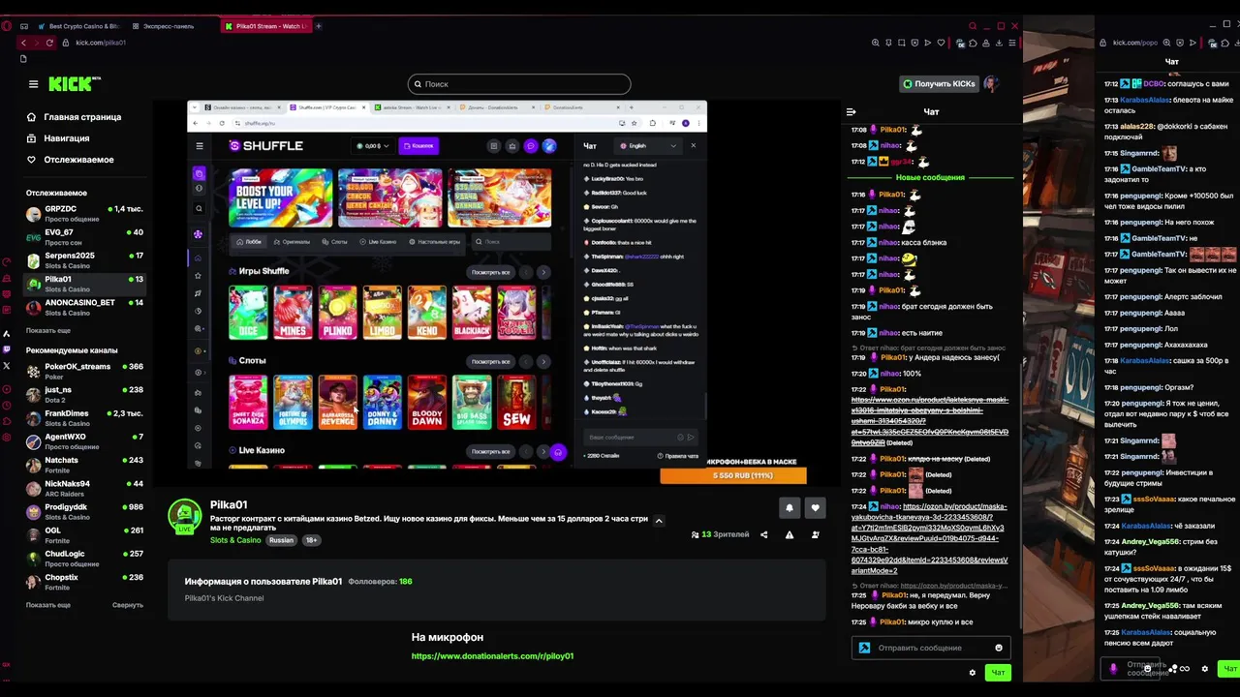The width and height of the screenshot is (1240, 697).
Task: Open the Prodigyddk recommended channel
Action: (x=84, y=511)
